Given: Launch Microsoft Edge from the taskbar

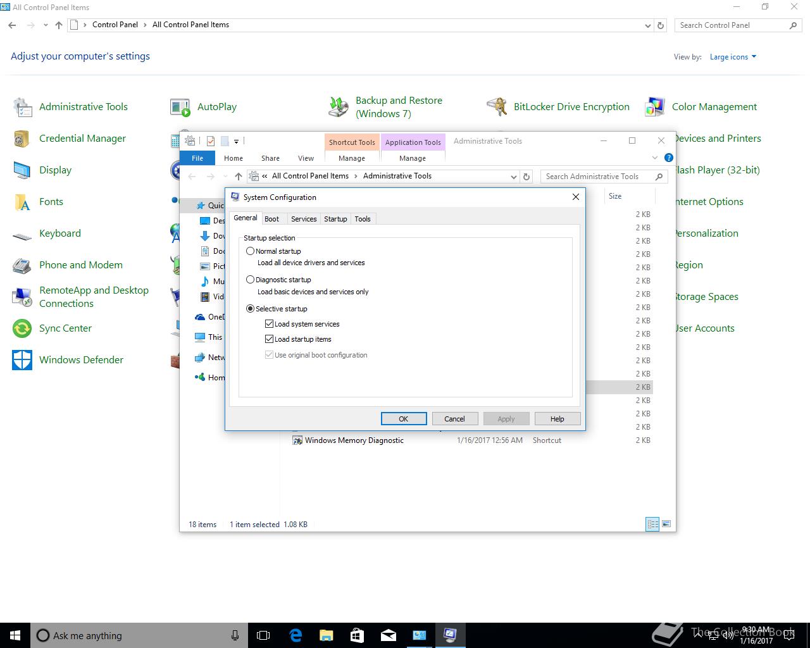Looking at the screenshot, I should point(295,635).
